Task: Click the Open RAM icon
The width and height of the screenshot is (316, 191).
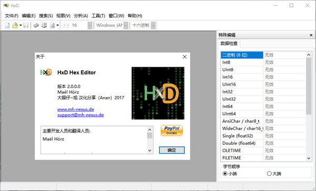Action: click(x=36, y=25)
